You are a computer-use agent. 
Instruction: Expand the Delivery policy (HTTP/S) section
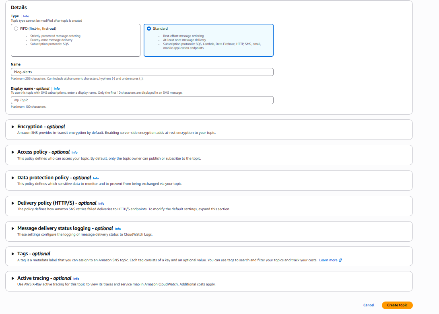tap(12, 203)
